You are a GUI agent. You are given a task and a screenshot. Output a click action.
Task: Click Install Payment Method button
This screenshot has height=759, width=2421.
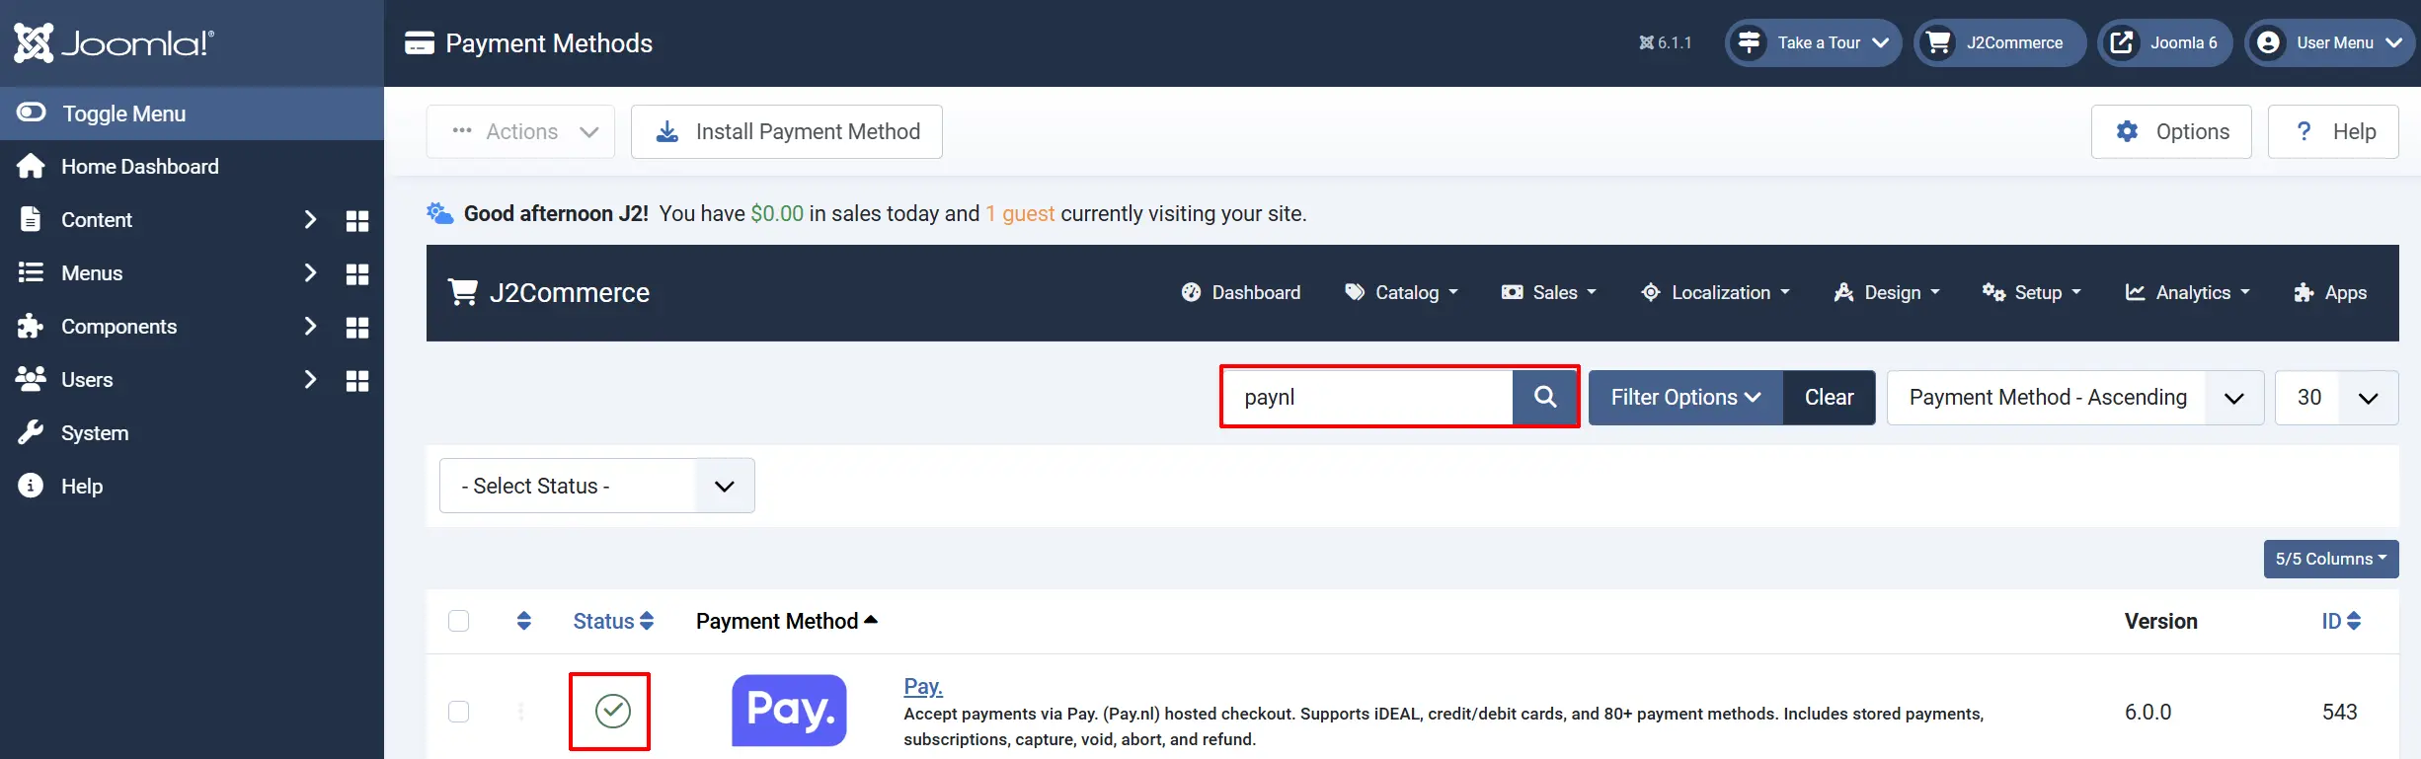tap(787, 131)
